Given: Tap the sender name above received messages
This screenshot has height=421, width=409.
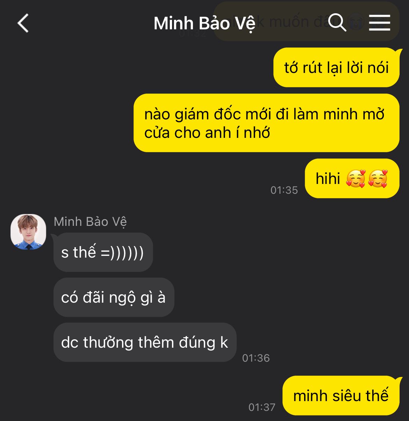Looking at the screenshot, I should (90, 222).
